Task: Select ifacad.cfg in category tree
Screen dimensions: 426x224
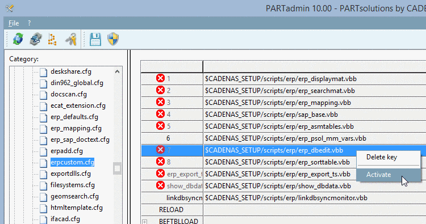Action: pos(65,219)
